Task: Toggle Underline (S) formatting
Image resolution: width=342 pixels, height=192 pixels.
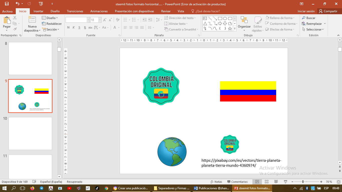Action: (79, 27)
